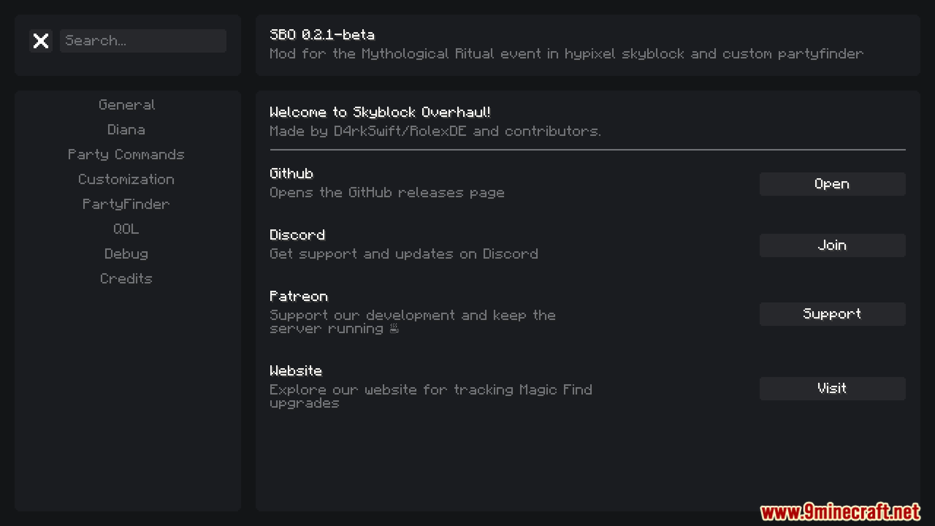
Task: Click the Github setting label
Action: point(291,173)
